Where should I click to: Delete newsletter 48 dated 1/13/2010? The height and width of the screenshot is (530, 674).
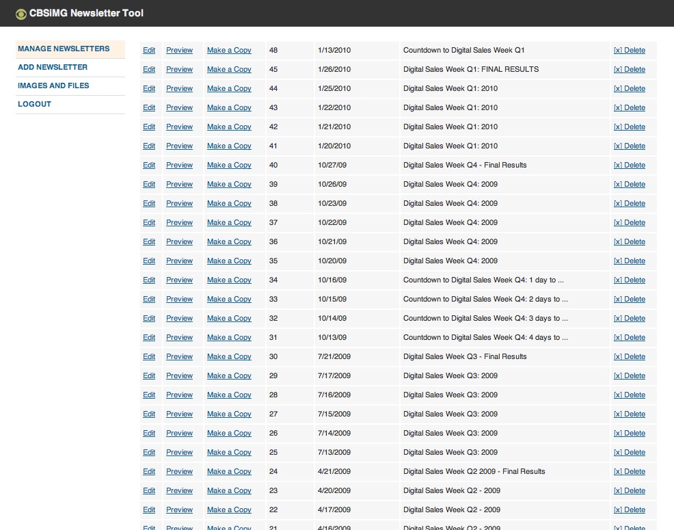[x=629, y=51]
